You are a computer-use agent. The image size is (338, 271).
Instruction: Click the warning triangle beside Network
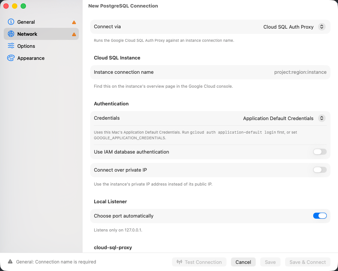coord(74,34)
